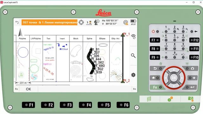
Task: Open the connection @ warning icon
Action: tap(126, 22)
